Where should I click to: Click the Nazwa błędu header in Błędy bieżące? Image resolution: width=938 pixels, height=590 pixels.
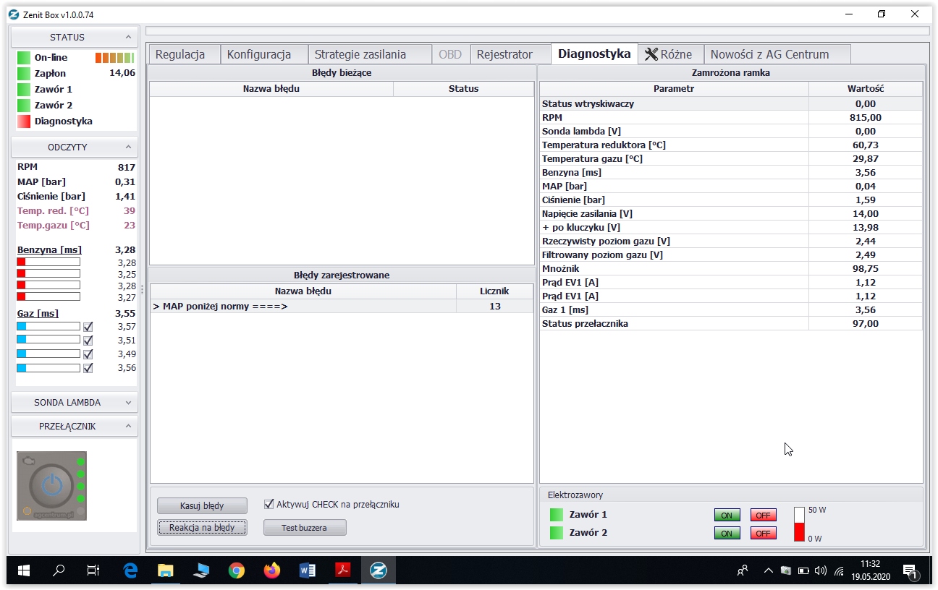click(x=271, y=88)
